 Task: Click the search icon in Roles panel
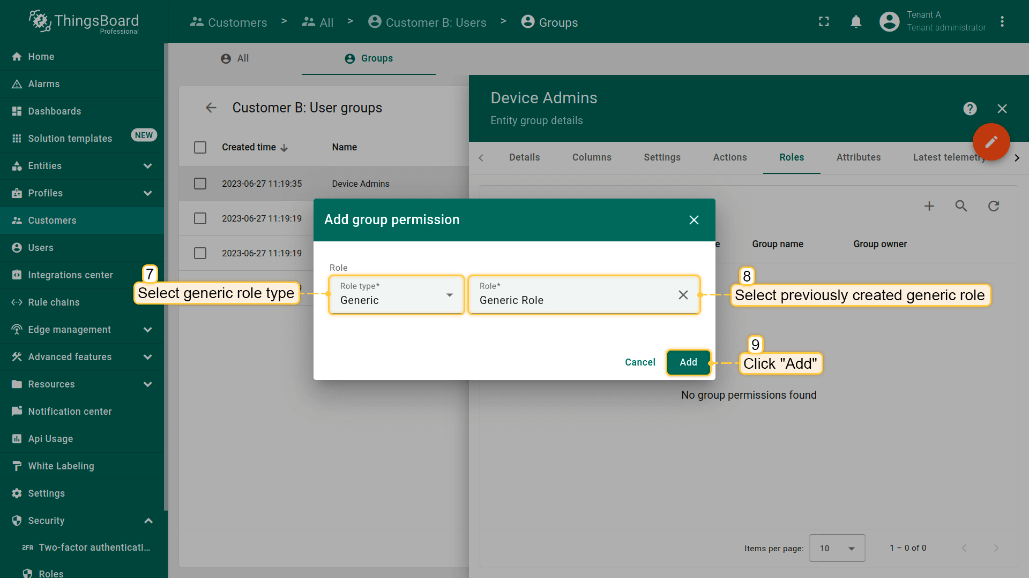pyautogui.click(x=961, y=206)
